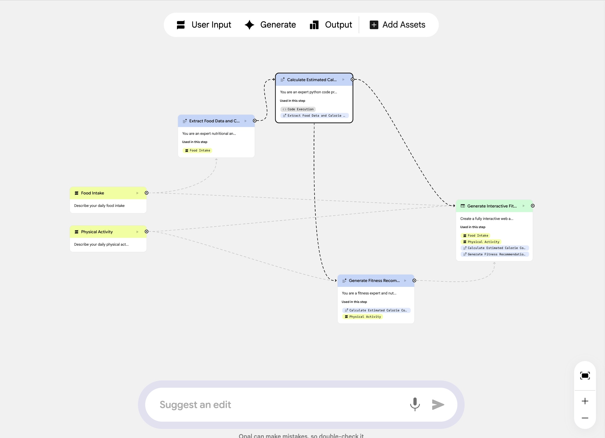
Task: Click the fit-to-screen view icon
Action: click(585, 376)
